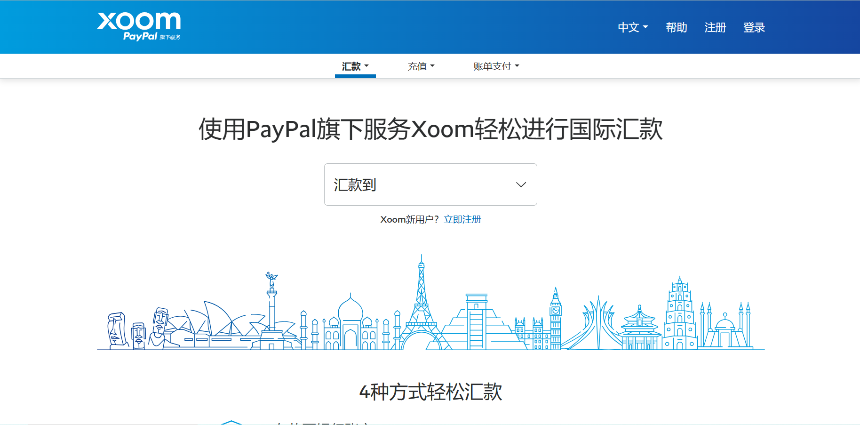Open the 汇款到 destination dropdown
Viewport: 860px width, 425px height.
click(430, 184)
